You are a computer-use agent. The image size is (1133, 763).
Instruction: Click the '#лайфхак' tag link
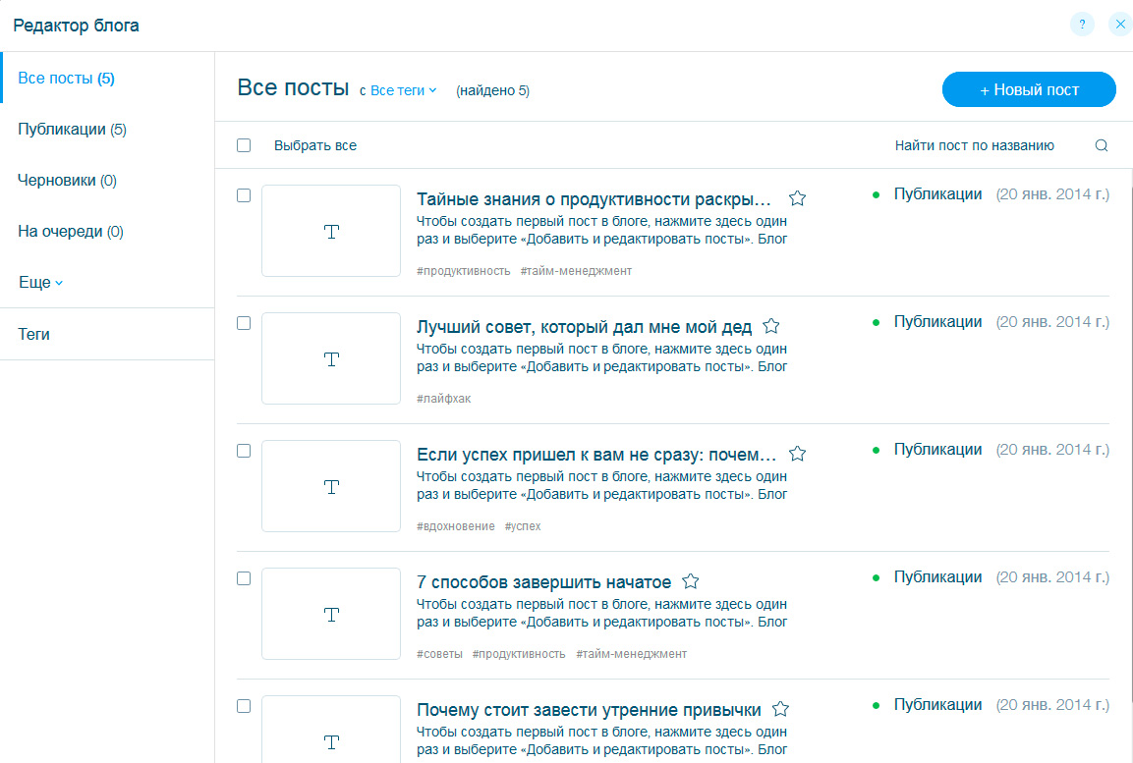pyautogui.click(x=443, y=399)
